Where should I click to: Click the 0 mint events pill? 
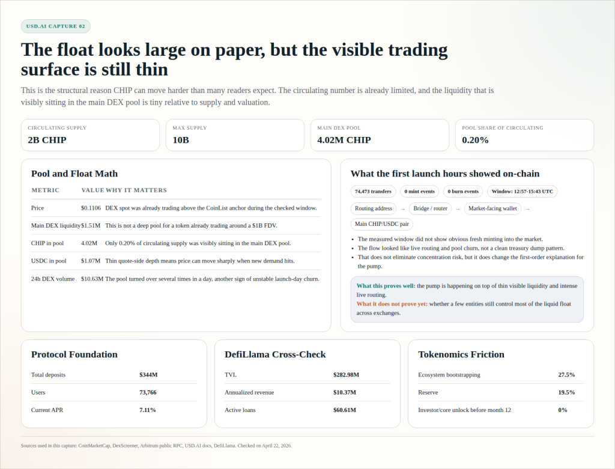point(420,192)
